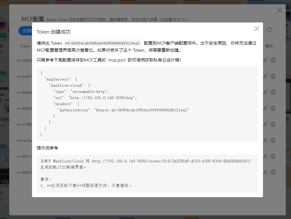Screen dimensions: 291x219
Task: Delete the ml-be5e7 token row
Action: pos(273,76)
